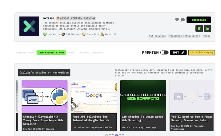Viewport: 221px width, 136px height.
Task: Click the 'Since 2015' text
Action: [x=93, y=34]
